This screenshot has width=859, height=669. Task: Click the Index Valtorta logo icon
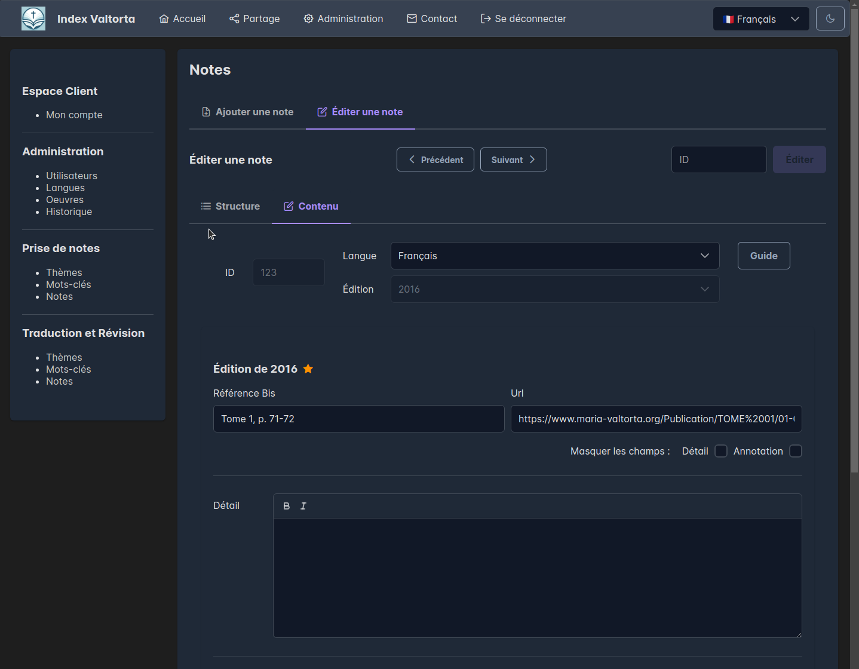click(x=33, y=19)
